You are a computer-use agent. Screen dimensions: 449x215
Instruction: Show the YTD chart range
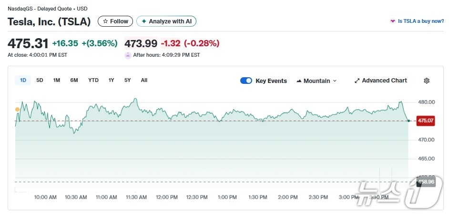(93, 80)
